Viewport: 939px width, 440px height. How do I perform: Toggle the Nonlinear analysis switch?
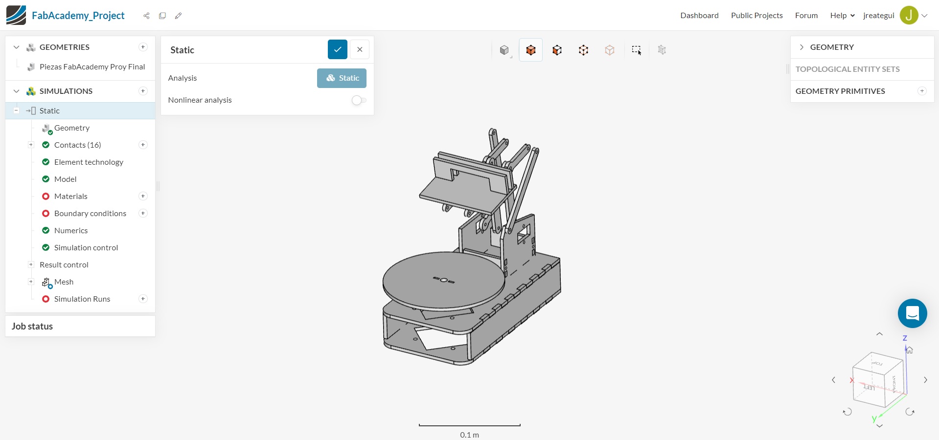point(359,100)
